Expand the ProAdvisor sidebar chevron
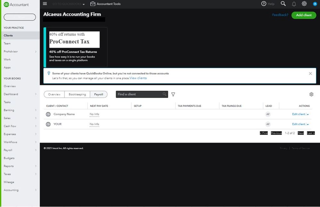 tap(36, 51)
